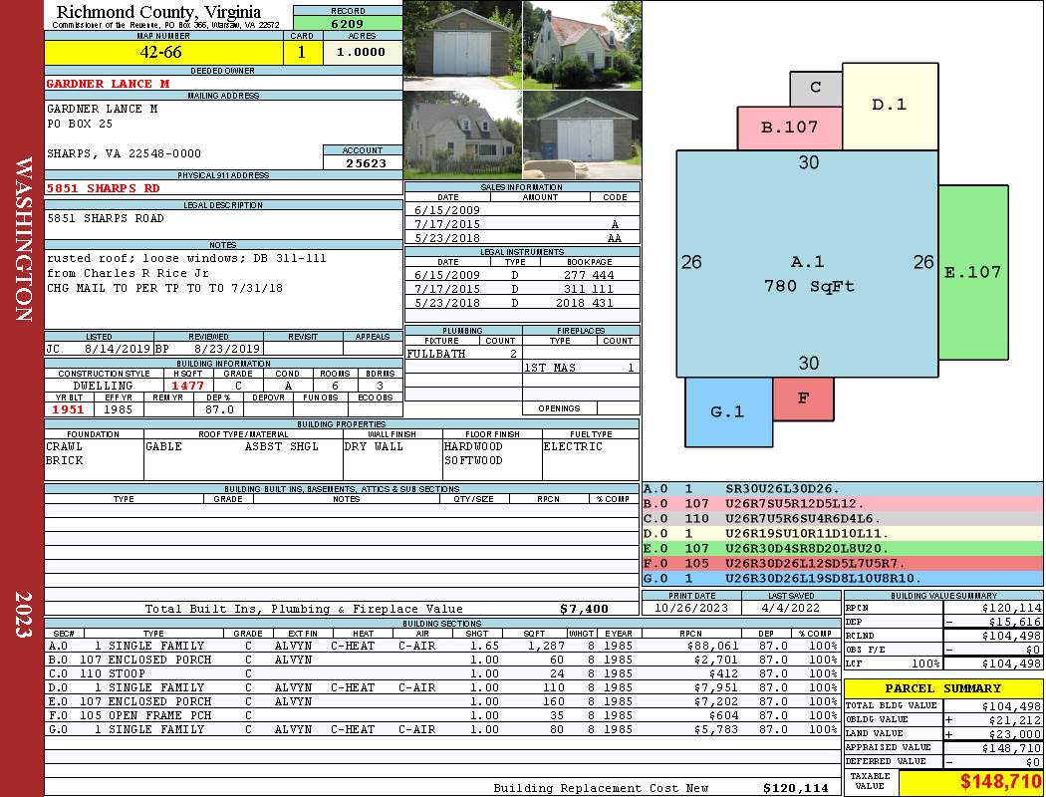The image size is (1046, 797).
Task: Click the red TAXABLE VALUE $148,710
Action: click(x=1000, y=781)
